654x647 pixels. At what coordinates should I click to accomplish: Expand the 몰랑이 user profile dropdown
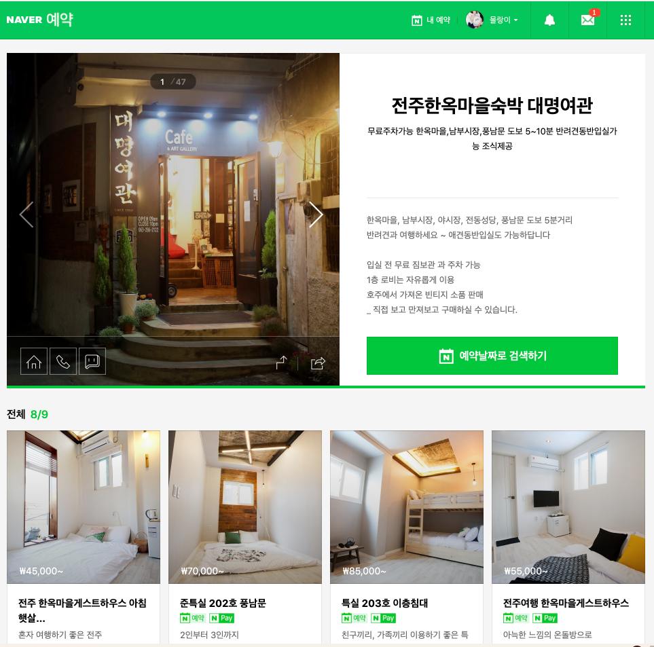pos(492,20)
